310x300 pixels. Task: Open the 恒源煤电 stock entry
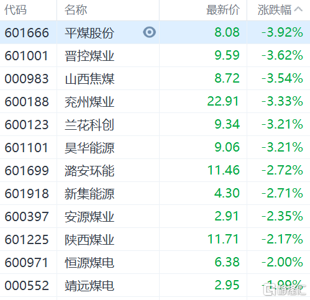pos(89,263)
